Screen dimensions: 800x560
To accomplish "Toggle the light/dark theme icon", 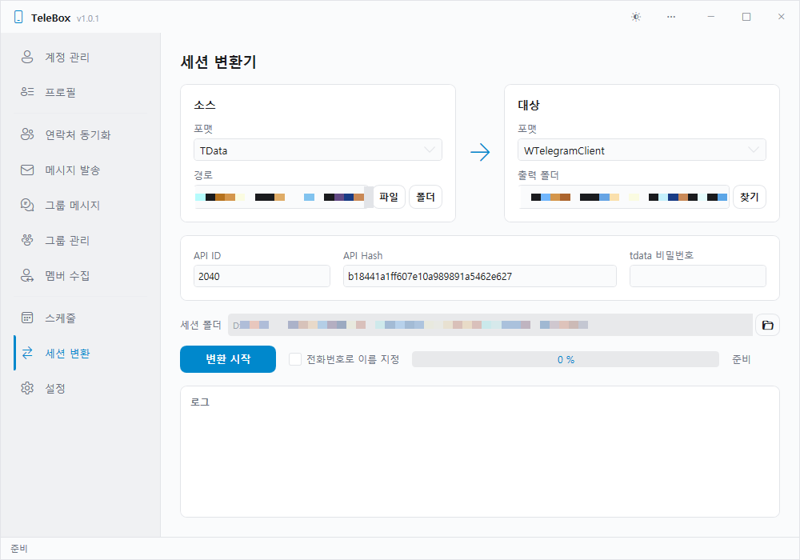I will point(636,17).
